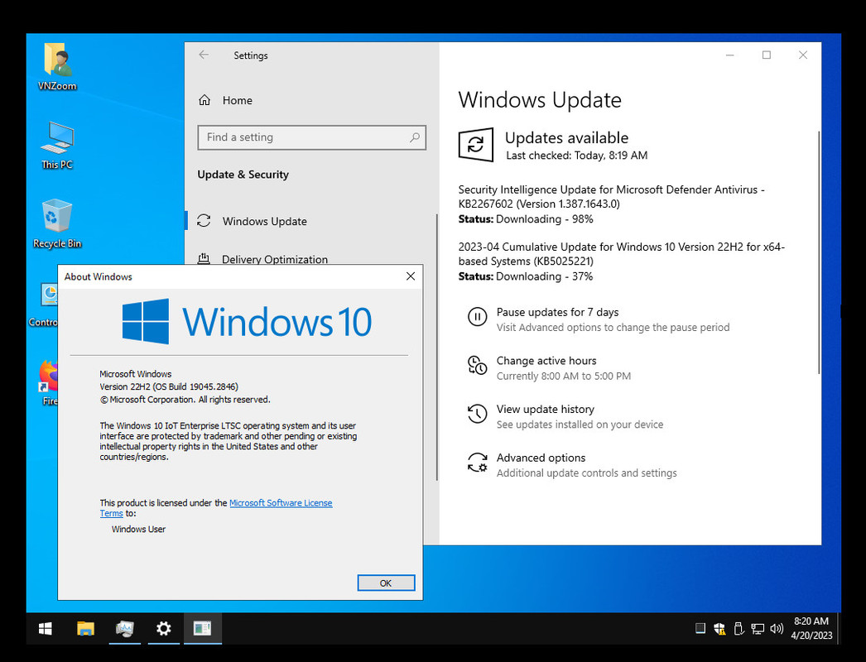Image resolution: width=866 pixels, height=662 pixels.
Task: Click the KB2267602 Defender update text
Action: [x=611, y=197]
